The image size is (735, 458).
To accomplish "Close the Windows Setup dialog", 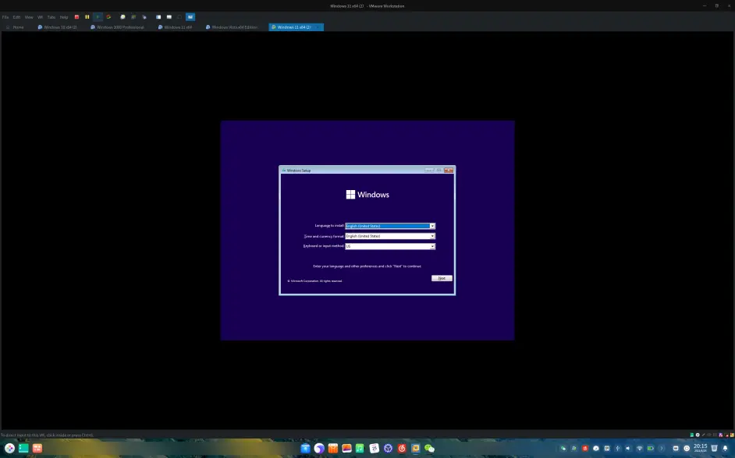I will 449,171.
